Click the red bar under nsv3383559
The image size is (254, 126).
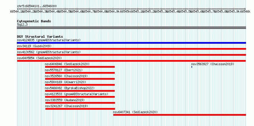click(80, 103)
